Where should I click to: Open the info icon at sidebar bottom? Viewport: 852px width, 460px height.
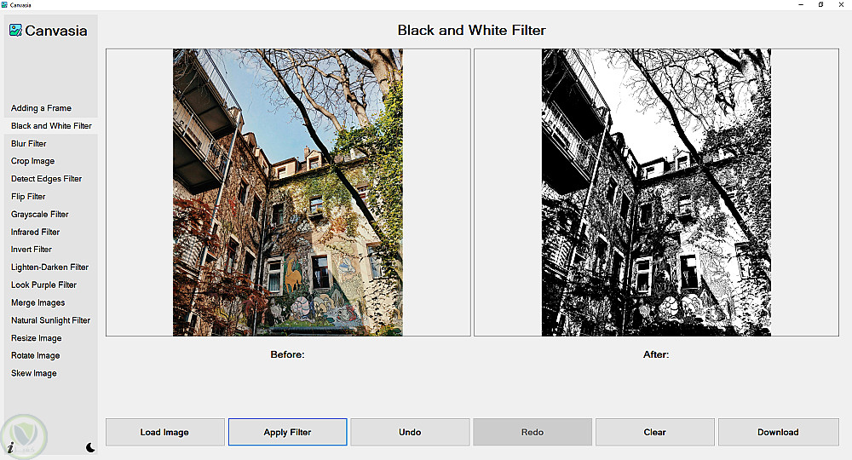pyautogui.click(x=10, y=447)
